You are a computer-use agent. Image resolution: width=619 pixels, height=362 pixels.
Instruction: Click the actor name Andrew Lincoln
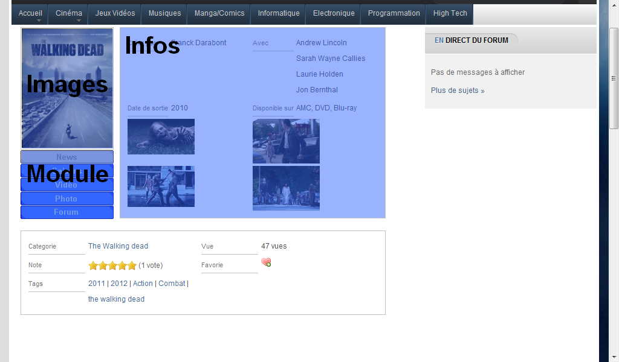tap(322, 43)
